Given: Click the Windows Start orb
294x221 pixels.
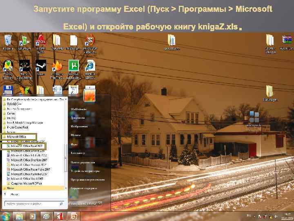Looking at the screenshot, I should pyautogui.click(x=6, y=216).
